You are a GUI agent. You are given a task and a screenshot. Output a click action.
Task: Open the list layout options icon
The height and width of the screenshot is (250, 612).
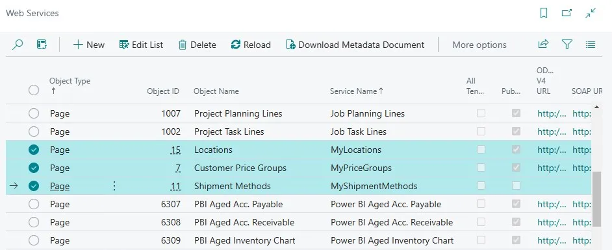(x=591, y=45)
